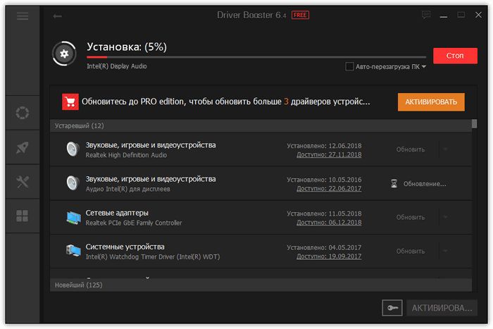Click the bottom АКТИВИРОВА... button
493x329 pixels.
(442, 308)
